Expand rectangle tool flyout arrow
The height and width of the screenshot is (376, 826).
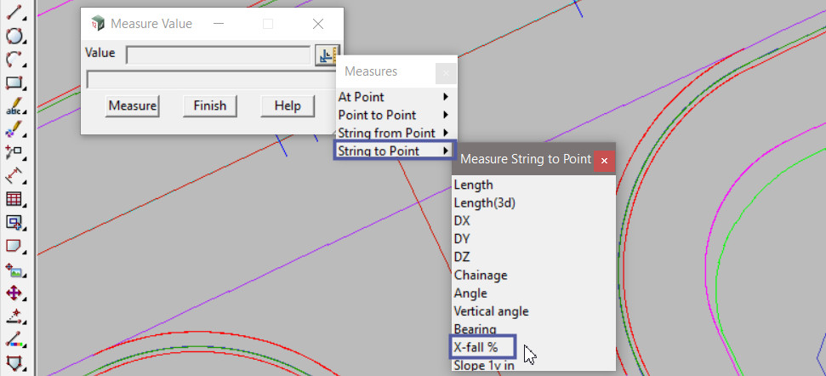[x=24, y=88]
